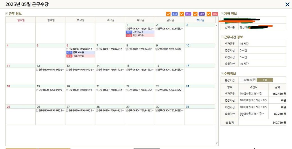Click the clock icon on May 21 shift
292x149 pixels.
pos(97,90)
